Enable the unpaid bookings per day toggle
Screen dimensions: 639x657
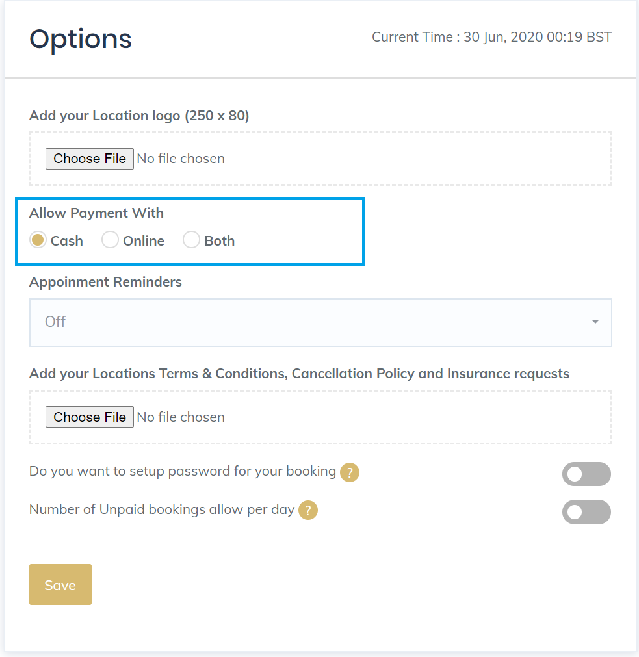[586, 511]
